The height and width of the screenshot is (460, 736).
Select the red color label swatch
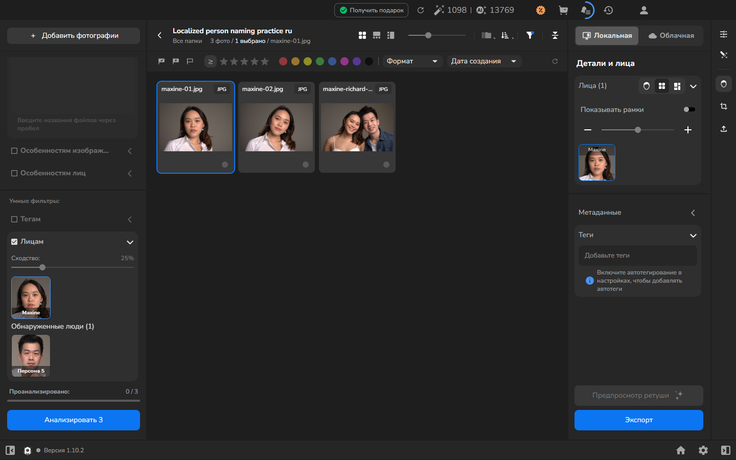[283, 61]
